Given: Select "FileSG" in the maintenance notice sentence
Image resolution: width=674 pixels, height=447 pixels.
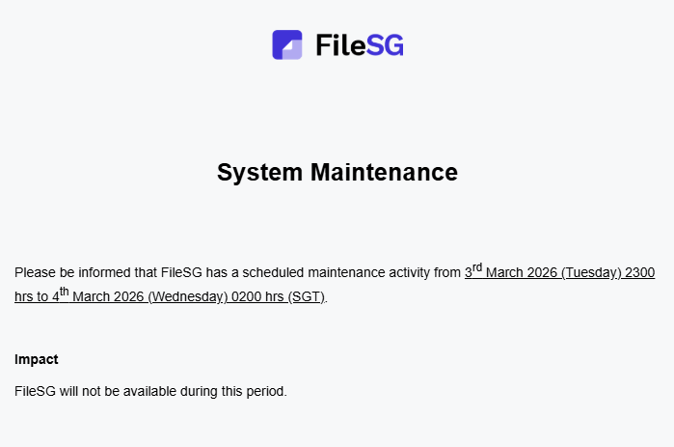Looking at the screenshot, I should tap(181, 273).
